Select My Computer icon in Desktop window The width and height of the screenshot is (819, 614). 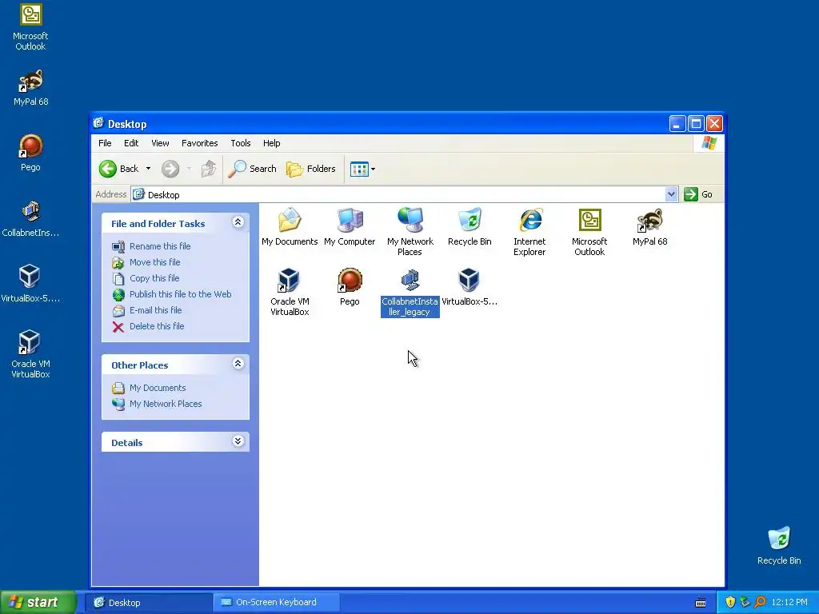click(350, 226)
